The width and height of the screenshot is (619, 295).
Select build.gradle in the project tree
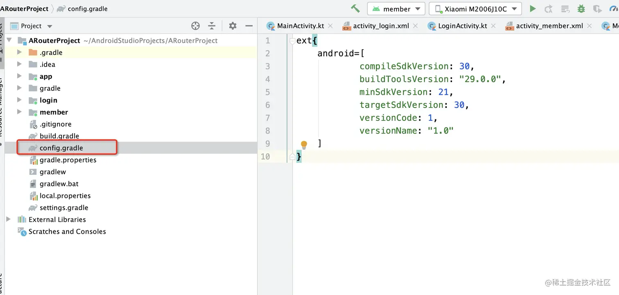click(59, 136)
